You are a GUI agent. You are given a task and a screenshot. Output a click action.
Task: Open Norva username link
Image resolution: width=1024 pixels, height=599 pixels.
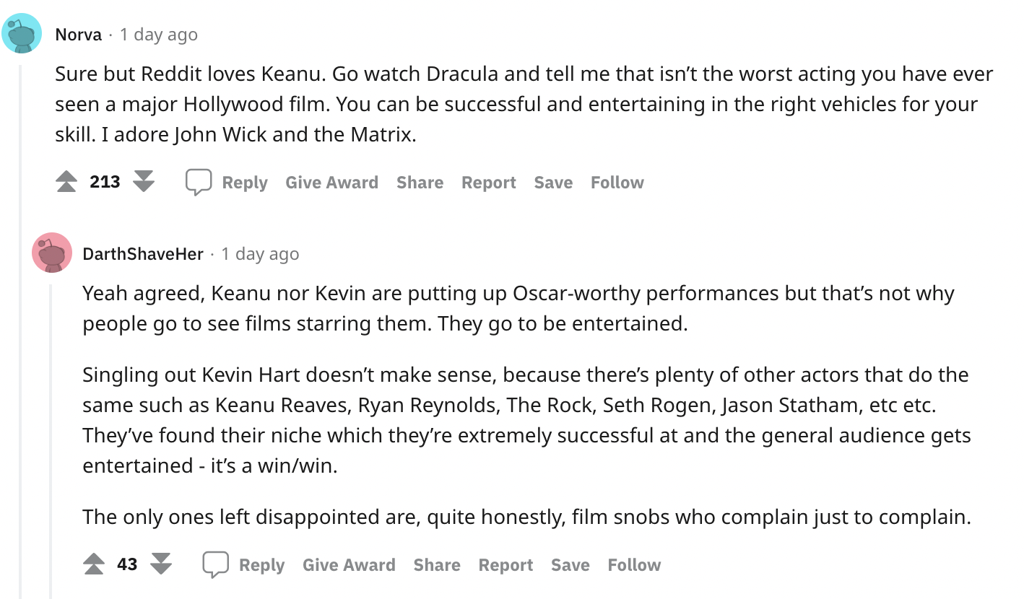(79, 34)
